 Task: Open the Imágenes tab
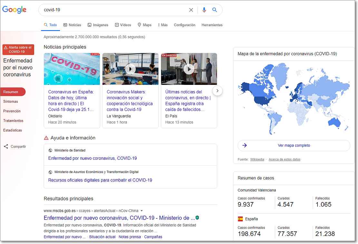point(98,25)
